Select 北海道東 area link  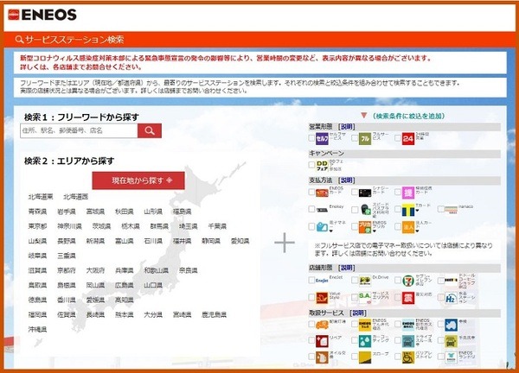[x=41, y=197]
